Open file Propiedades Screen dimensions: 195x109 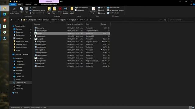(94, 10)
